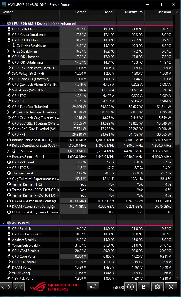This screenshot has width=181, height=297.
Task: Click the thermometer icon of CPU VRM Sıcaklık
Action: pos(9,251)
